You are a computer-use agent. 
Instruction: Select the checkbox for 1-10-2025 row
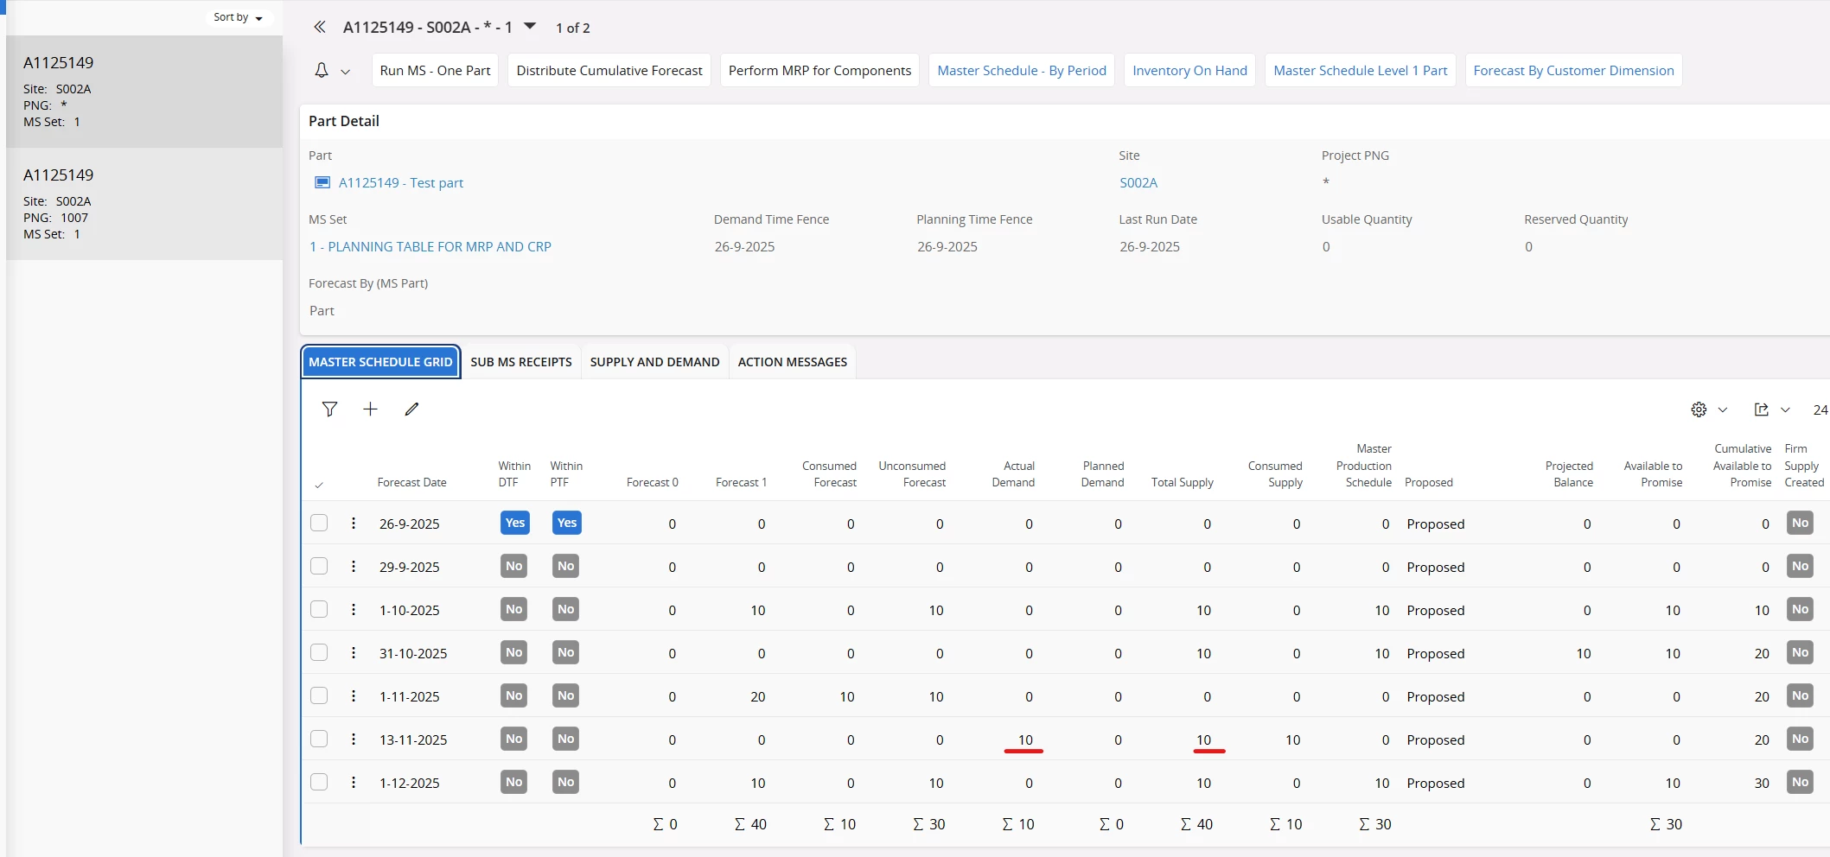point(319,610)
